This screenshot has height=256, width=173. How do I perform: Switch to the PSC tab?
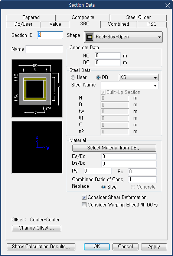pos(152,24)
